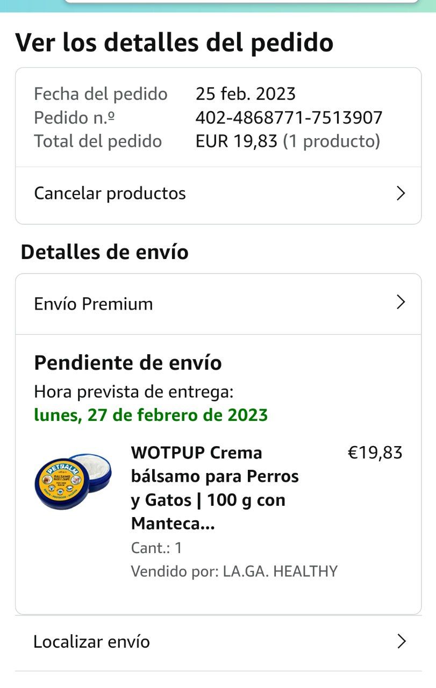This screenshot has height=688, width=436.
Task: Open the WOTPUP Crema bálsamo product title
Action: (x=215, y=488)
